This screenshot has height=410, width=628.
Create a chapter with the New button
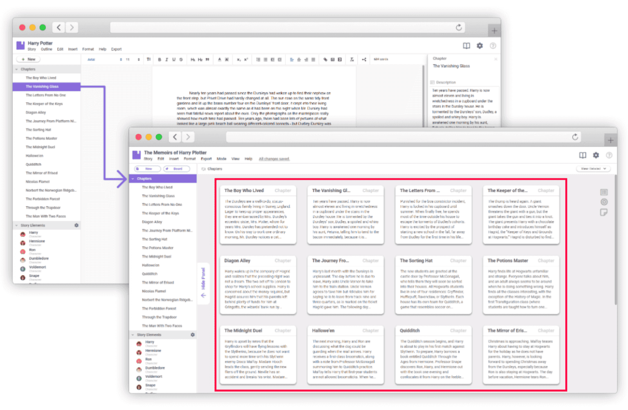[147, 169]
